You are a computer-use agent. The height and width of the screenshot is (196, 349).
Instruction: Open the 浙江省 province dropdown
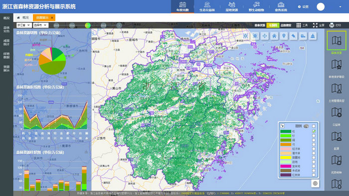pyautogui.click(x=23, y=25)
